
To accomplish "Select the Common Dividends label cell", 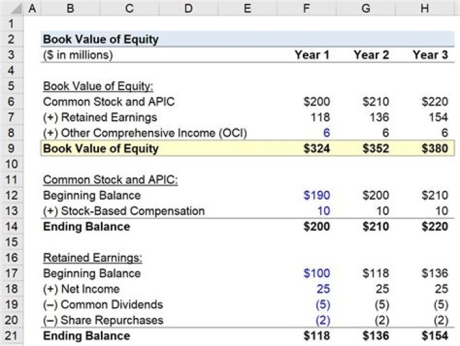I will (x=102, y=305).
